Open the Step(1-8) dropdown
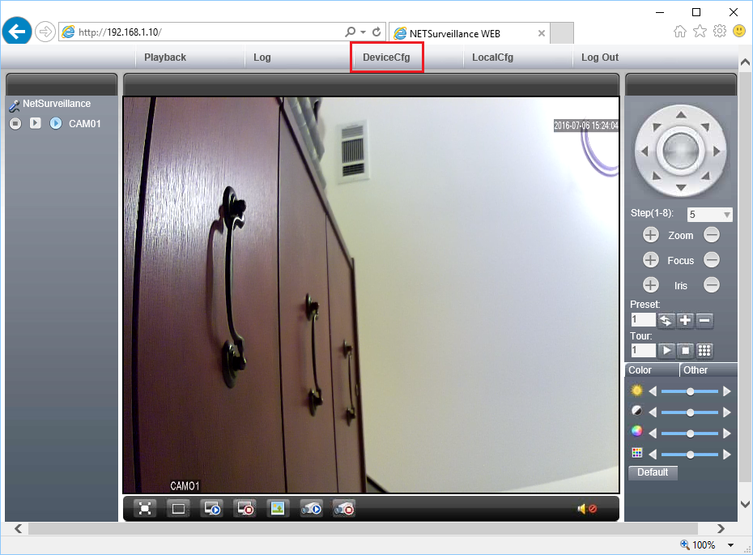Viewport: 753px width, 555px height. (x=710, y=215)
